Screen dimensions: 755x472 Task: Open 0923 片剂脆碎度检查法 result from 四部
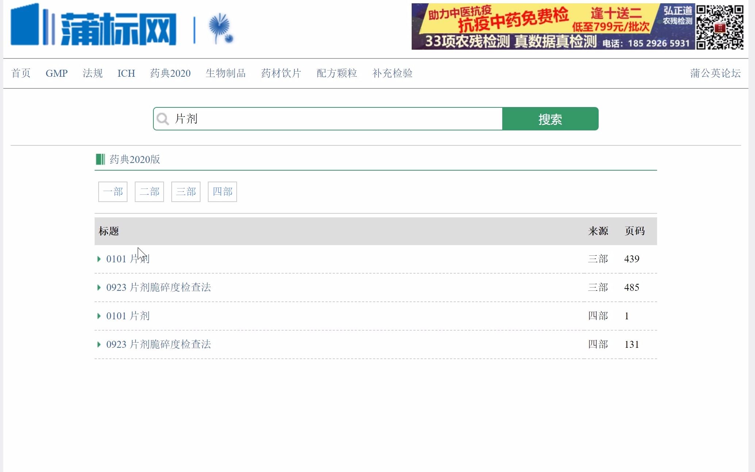[x=159, y=345]
